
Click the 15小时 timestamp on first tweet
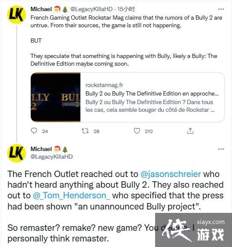(x=126, y=9)
